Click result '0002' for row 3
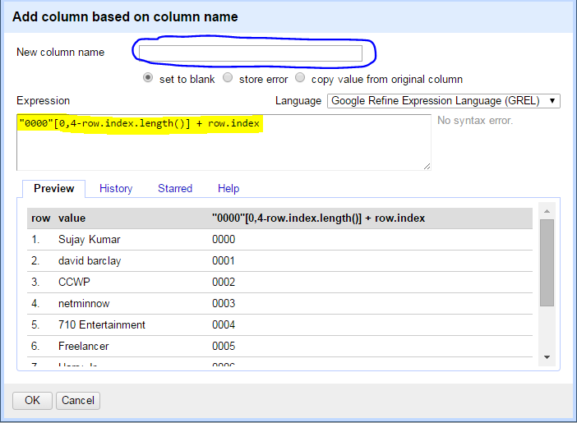 224,282
